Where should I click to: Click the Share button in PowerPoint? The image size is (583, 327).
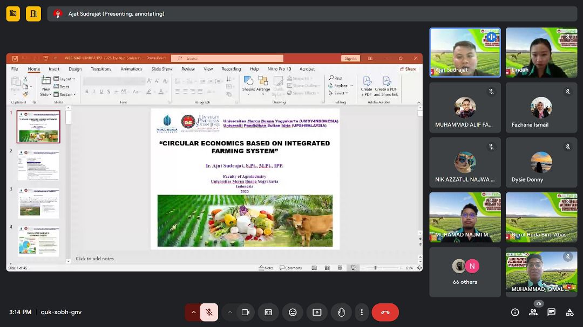point(408,69)
